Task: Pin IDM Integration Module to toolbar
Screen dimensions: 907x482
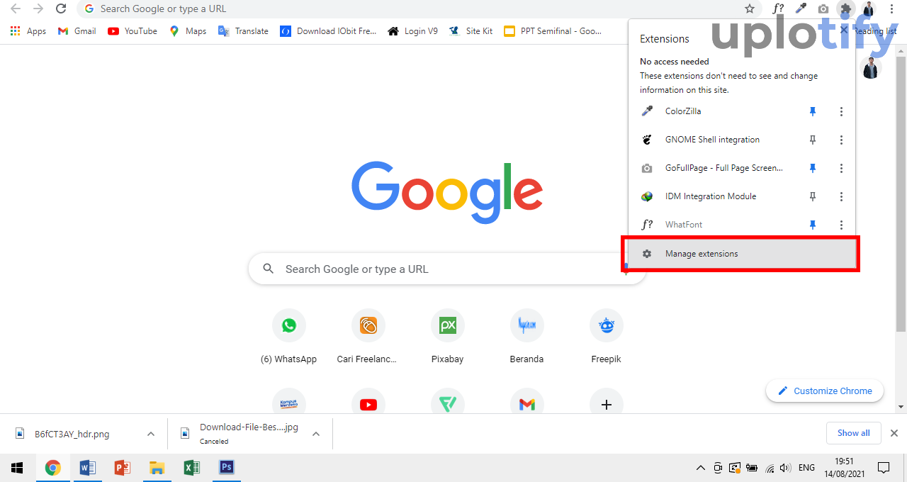Action: [813, 196]
